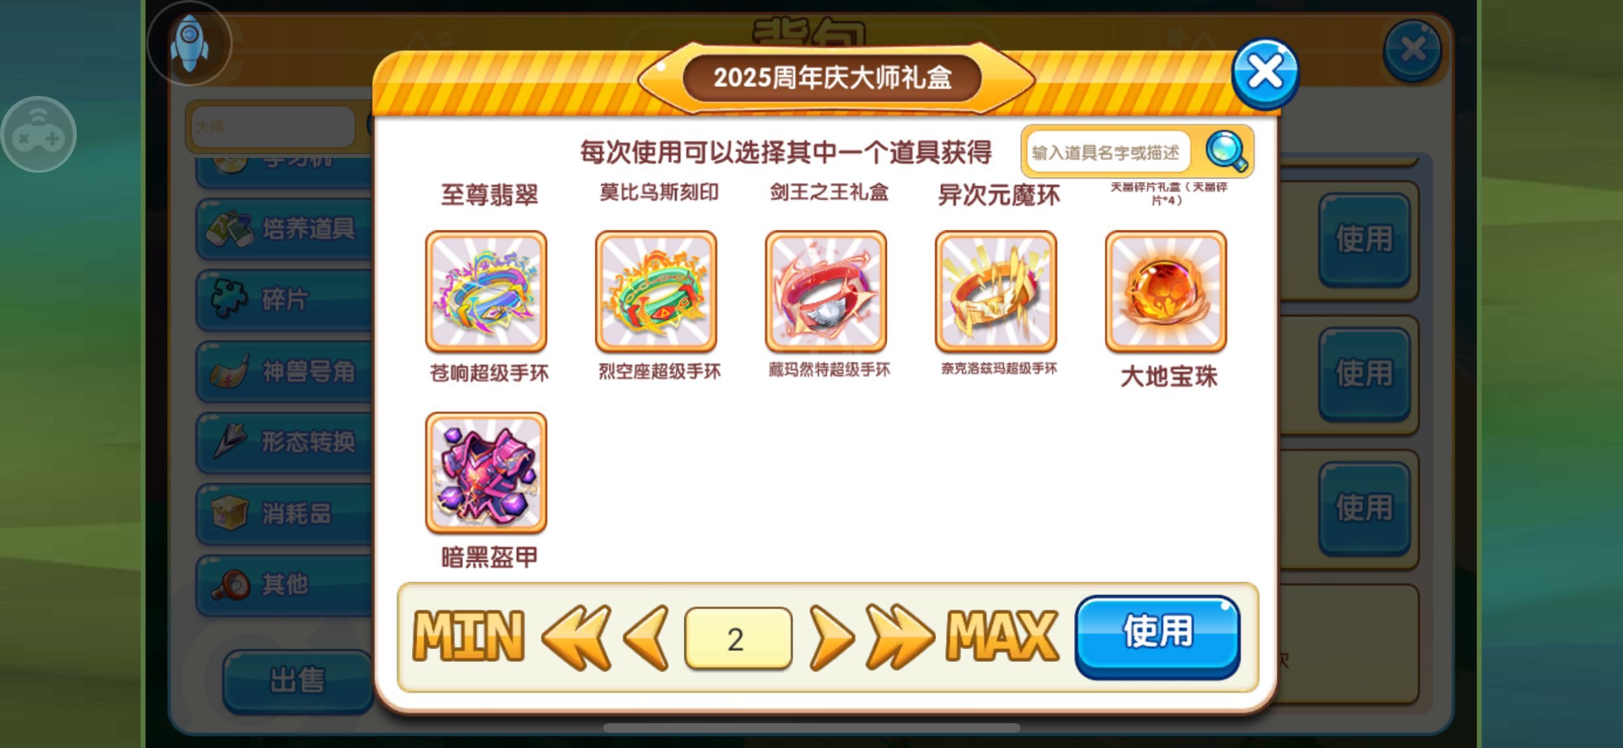Increase quantity with single right arrow
Image resolution: width=1623 pixels, height=748 pixels.
pyautogui.click(x=831, y=638)
